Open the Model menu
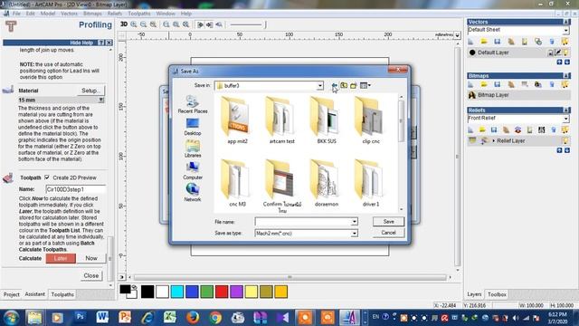Image resolution: width=579 pixels, height=326 pixels. coord(48,14)
